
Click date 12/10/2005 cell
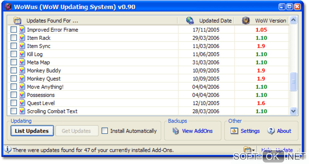pyautogui.click(x=206, y=103)
